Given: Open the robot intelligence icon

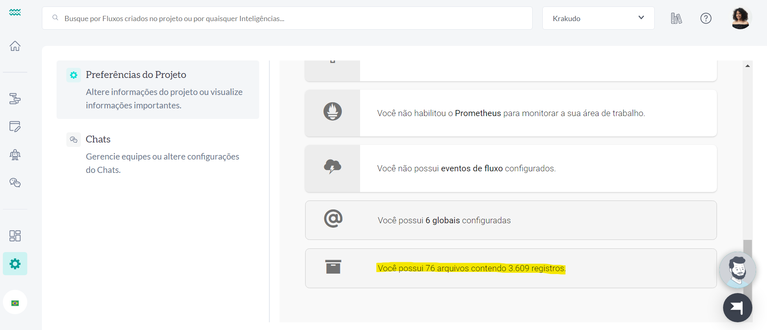Looking at the screenshot, I should point(15,155).
